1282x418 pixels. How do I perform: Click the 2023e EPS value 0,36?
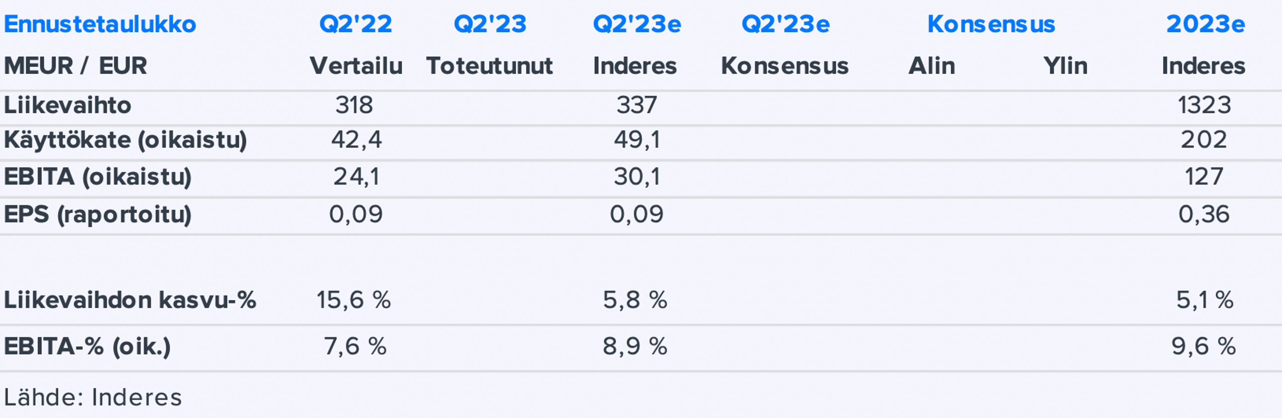click(x=1203, y=215)
